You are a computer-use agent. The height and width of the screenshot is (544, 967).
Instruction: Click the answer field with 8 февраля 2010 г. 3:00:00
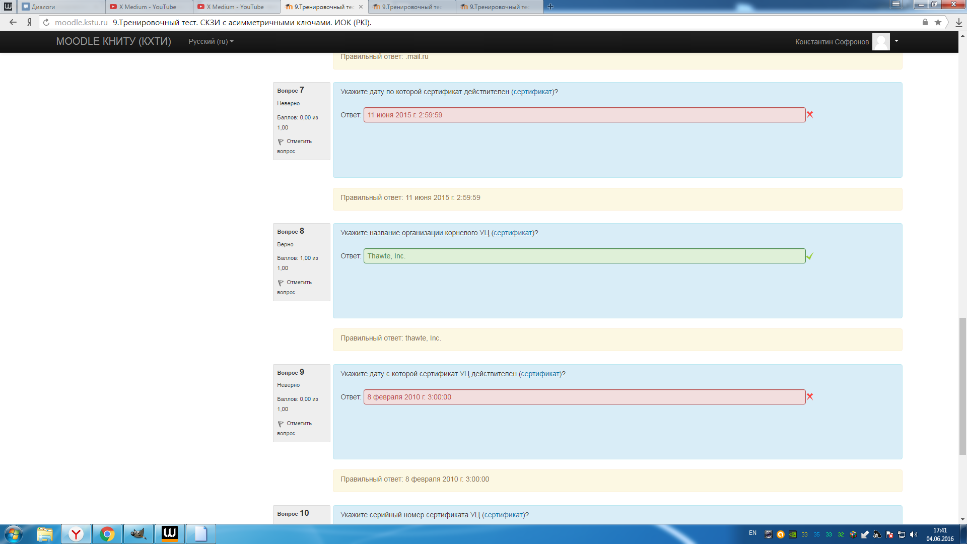tap(584, 397)
